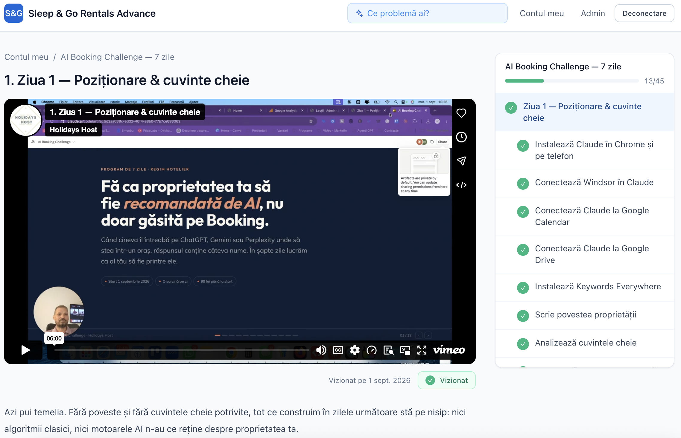Open lesson Ziua 1 — Poziționare & cuvinte cheie
The width and height of the screenshot is (681, 438).
[x=584, y=112]
